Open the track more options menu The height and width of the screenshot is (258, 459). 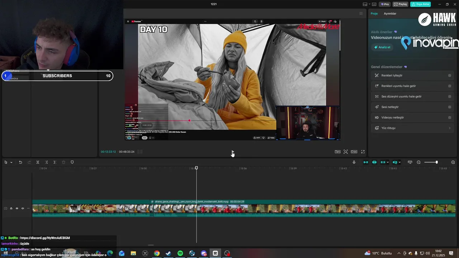[28, 208]
